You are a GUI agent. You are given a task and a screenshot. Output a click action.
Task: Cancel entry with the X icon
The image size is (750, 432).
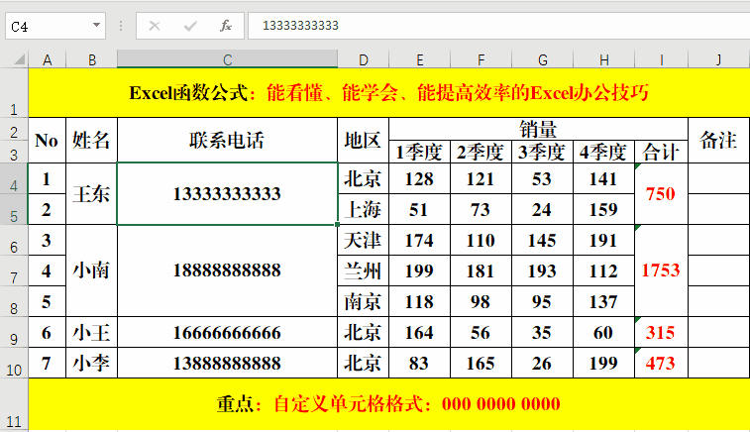coord(154,26)
